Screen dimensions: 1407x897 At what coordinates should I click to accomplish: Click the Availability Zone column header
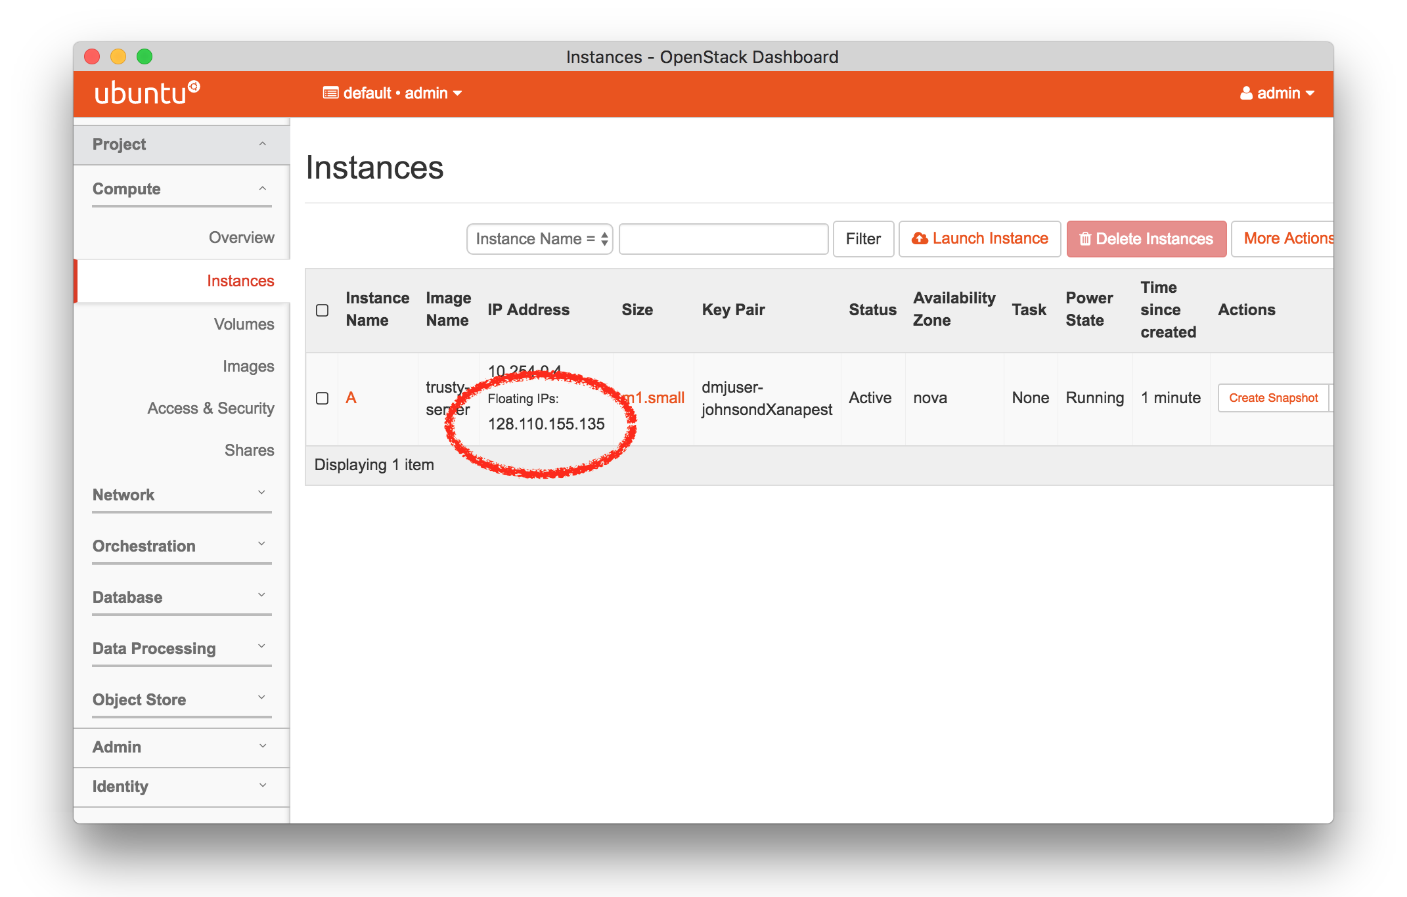coord(954,309)
